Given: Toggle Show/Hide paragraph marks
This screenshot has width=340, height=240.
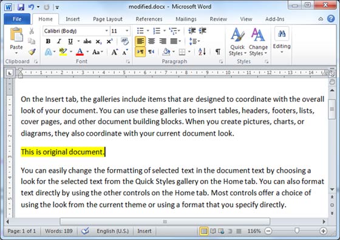Looking at the screenshot, I should [x=218, y=52].
